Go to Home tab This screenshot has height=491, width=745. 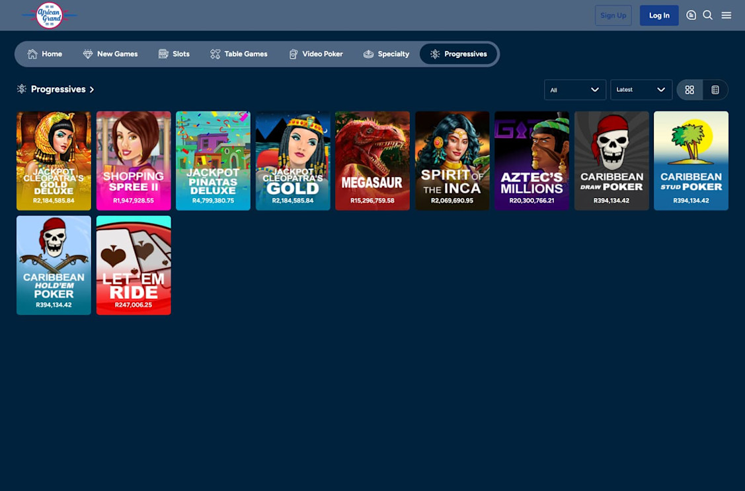[45, 54]
